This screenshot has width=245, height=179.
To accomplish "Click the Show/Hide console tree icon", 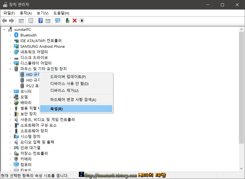I will [21, 20].
